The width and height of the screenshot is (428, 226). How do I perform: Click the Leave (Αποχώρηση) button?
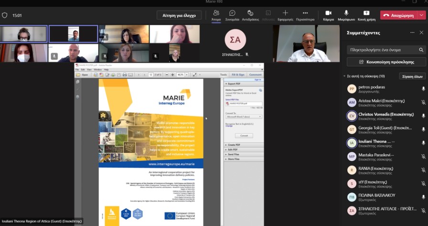[x=399, y=15]
